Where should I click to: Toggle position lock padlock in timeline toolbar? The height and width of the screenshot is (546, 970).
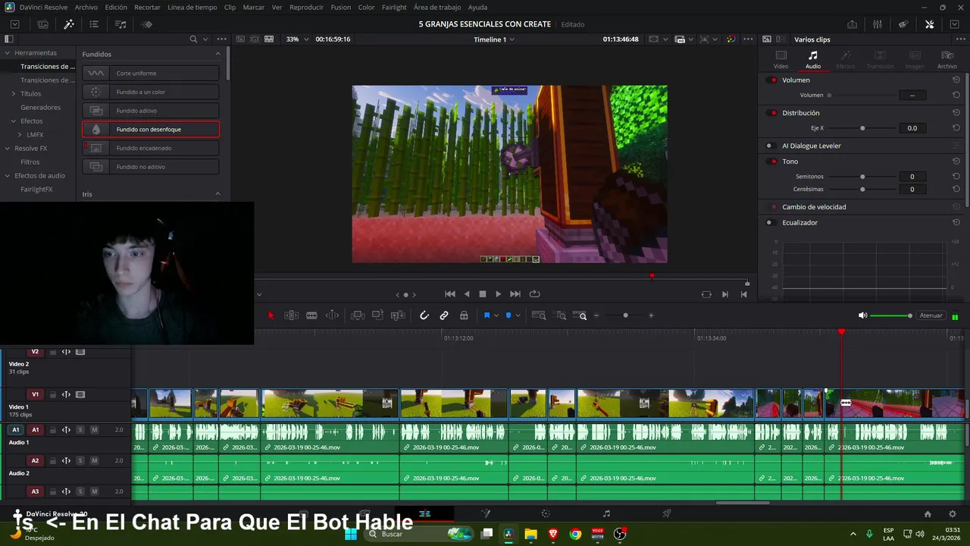[463, 315]
